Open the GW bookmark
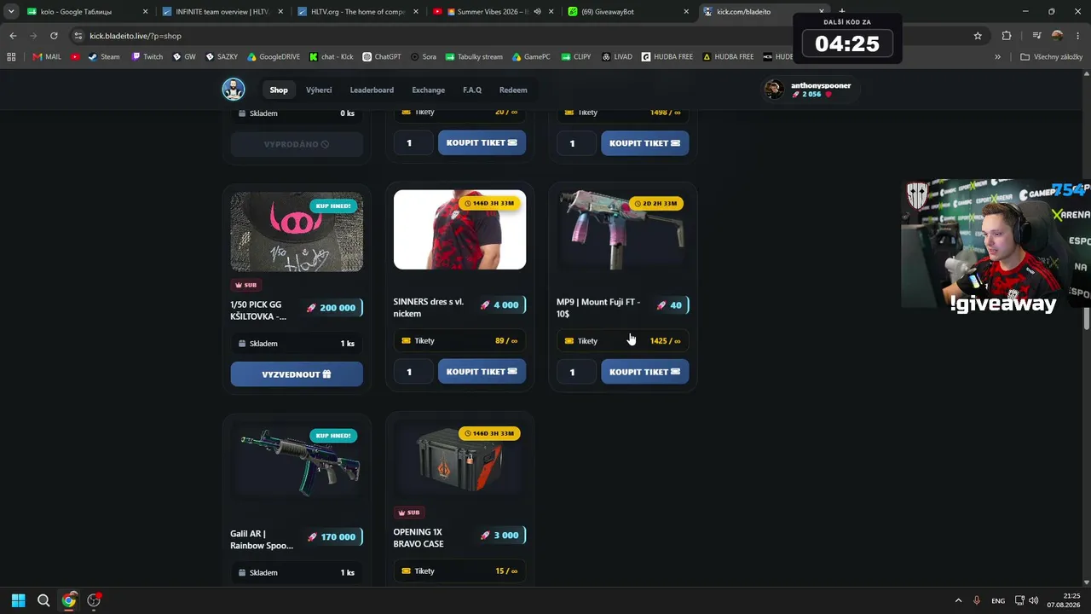 (184, 57)
